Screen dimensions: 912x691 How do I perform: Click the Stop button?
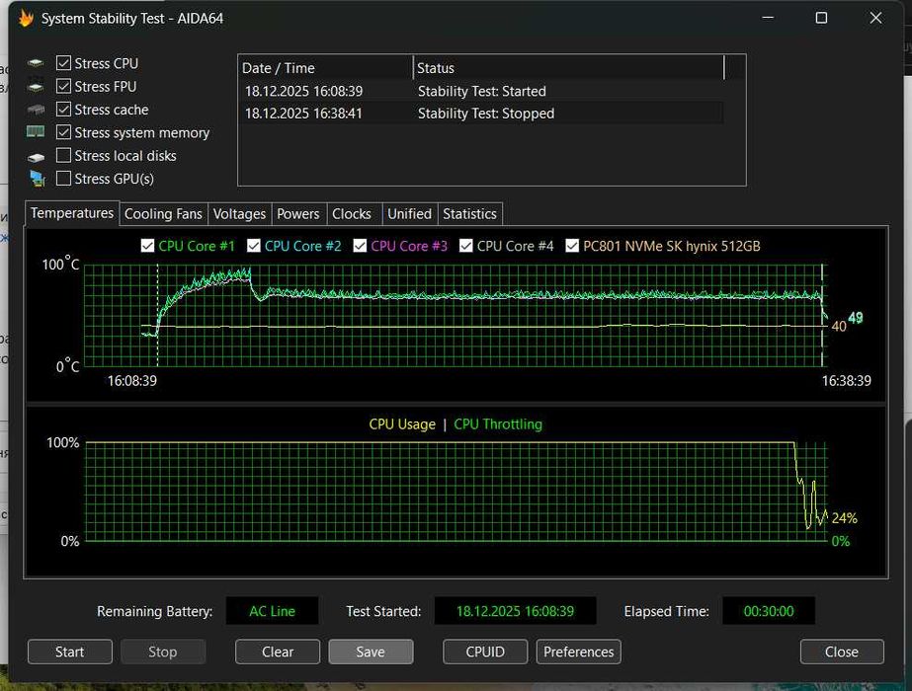tap(163, 652)
